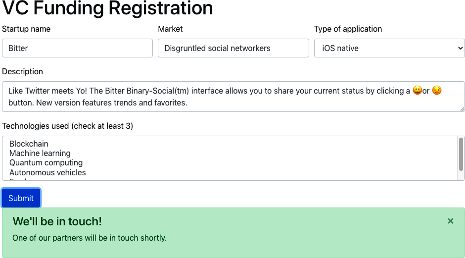Screen dimensions: 465x258
Task: Click the 'Startup name' label
Action: [x=26, y=29]
